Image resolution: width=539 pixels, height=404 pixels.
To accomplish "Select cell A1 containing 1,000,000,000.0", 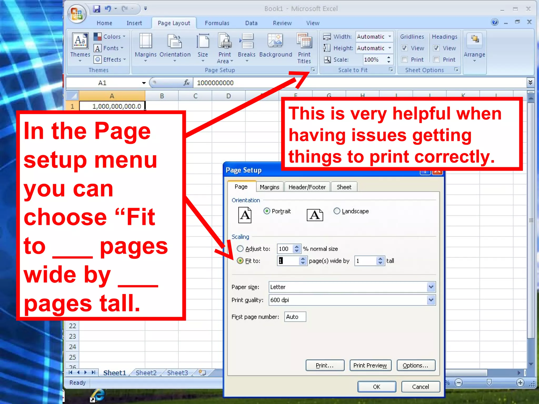I will click(112, 106).
